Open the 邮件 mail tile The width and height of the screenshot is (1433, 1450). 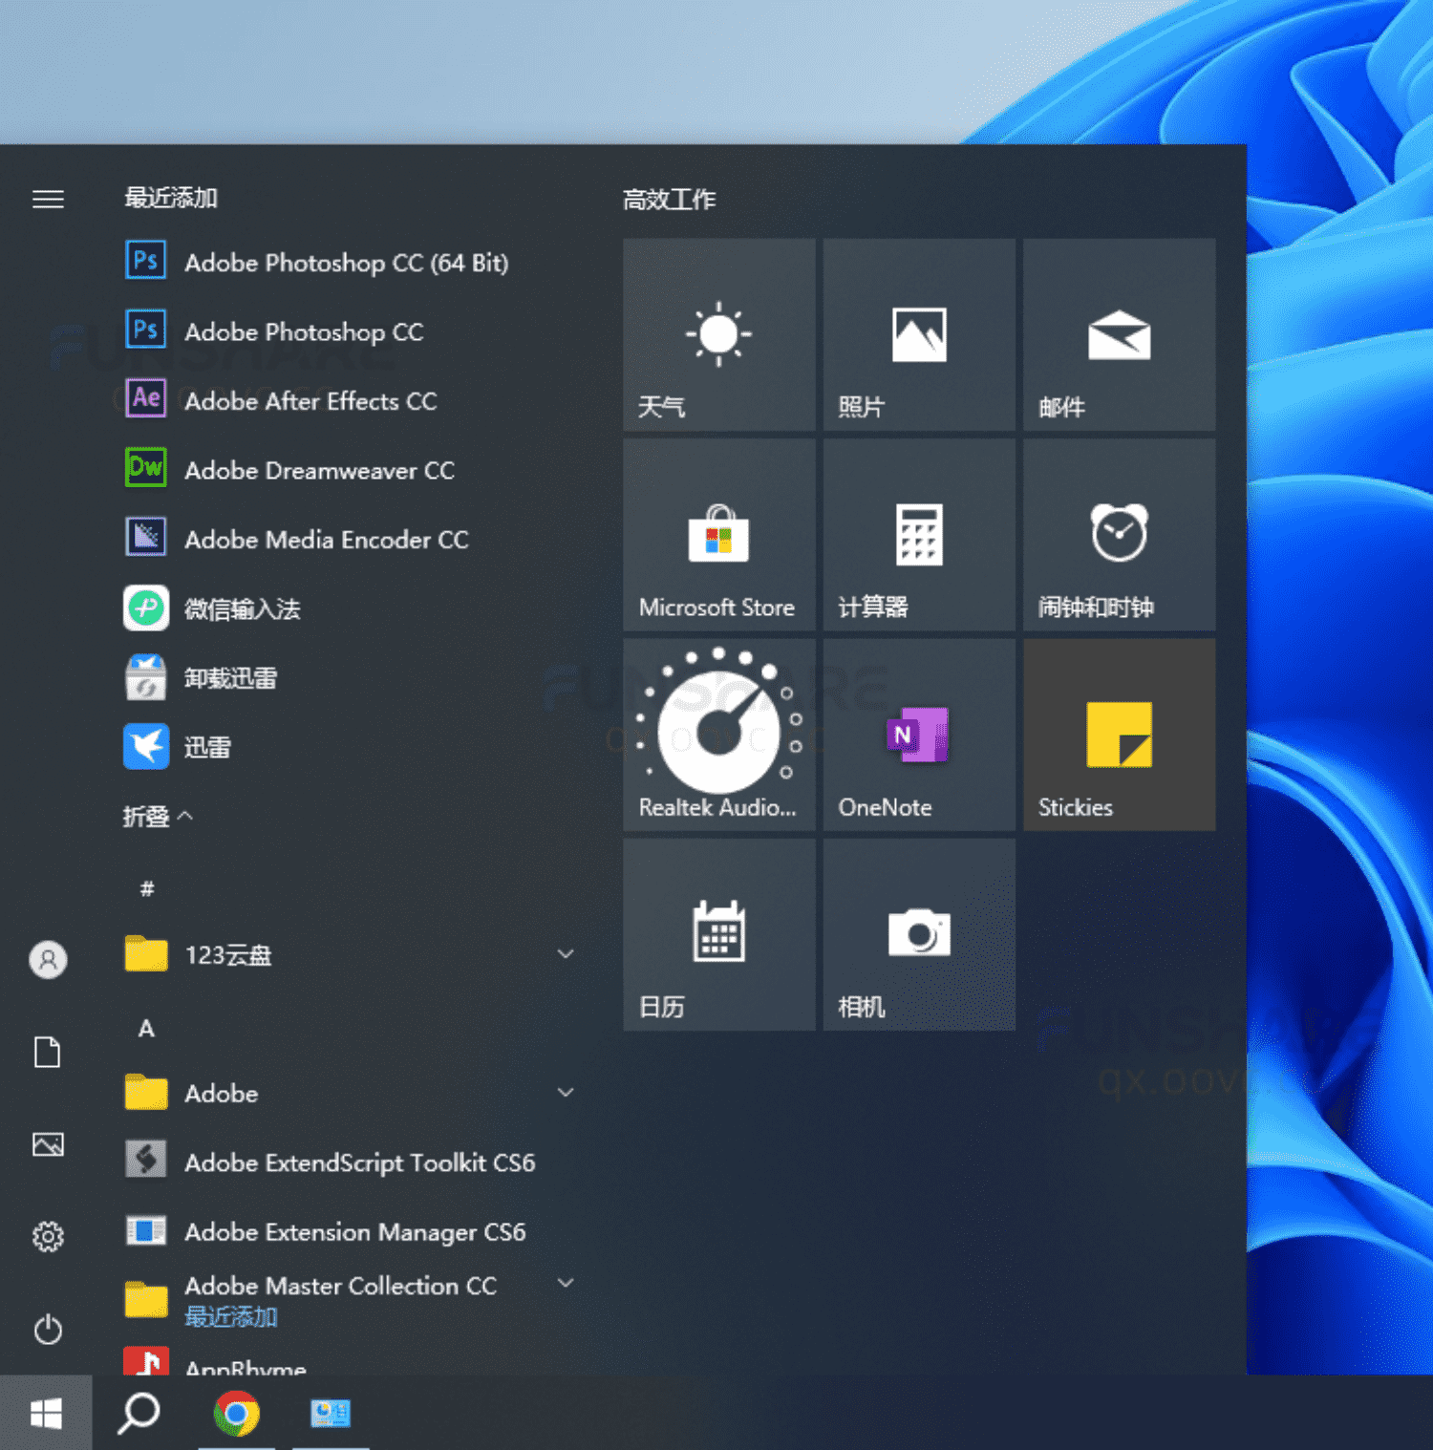point(1120,334)
